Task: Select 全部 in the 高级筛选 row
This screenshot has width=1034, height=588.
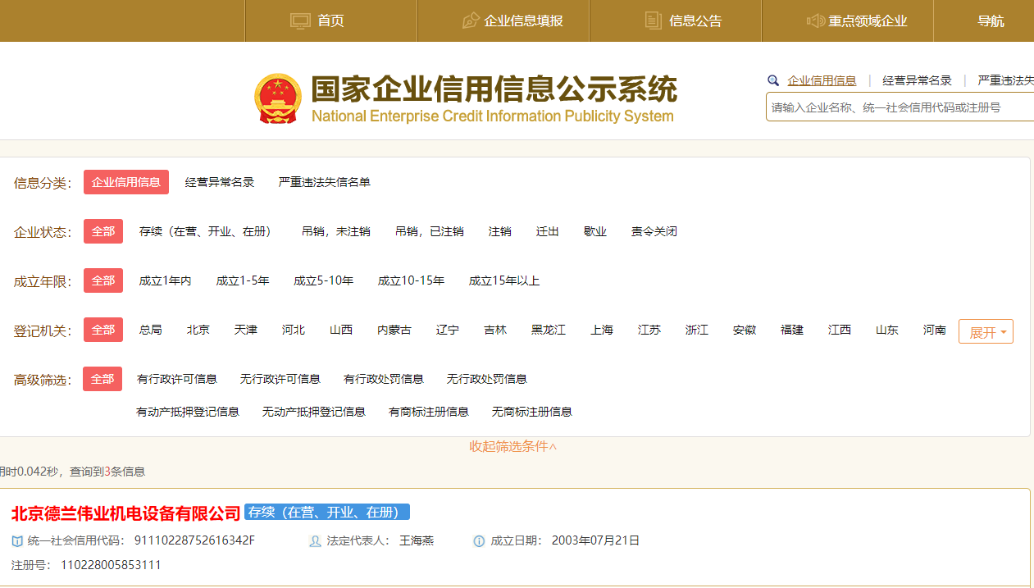Action: pos(102,379)
